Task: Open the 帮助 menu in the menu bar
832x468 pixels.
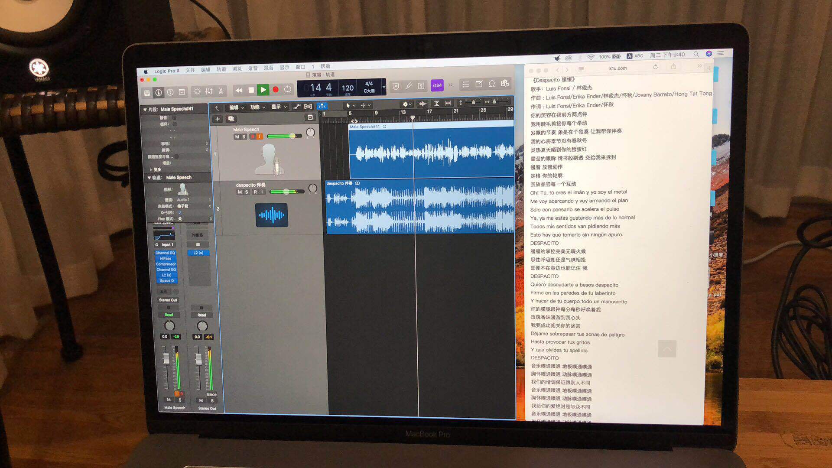Action: (325, 66)
